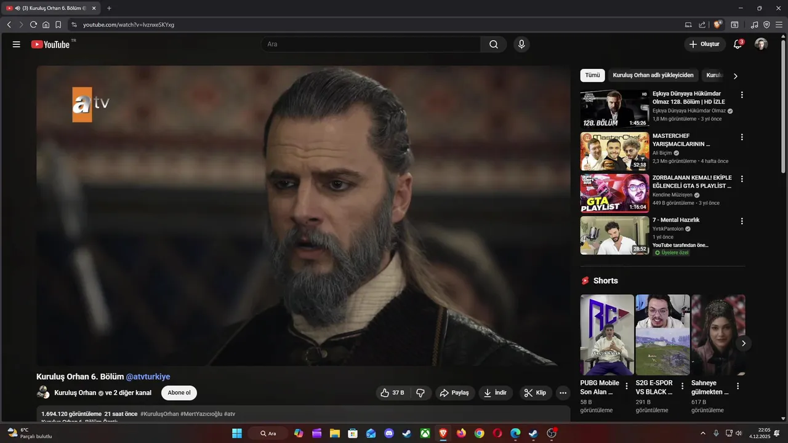788x443 pixels.
Task: Open the Kuruluş Orhan channel name
Action: click(75, 393)
